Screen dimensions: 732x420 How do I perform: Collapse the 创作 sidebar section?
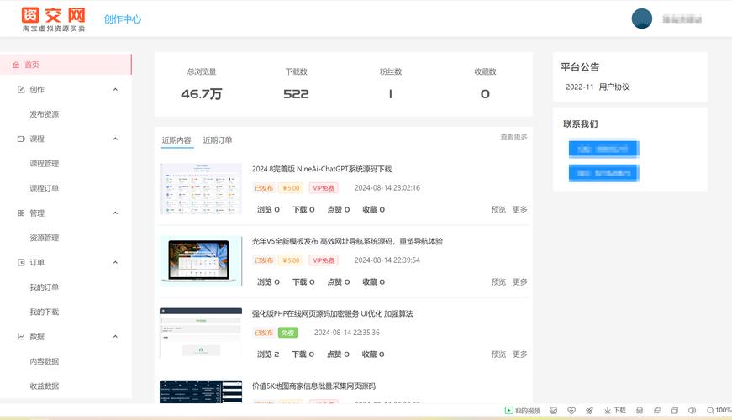coord(115,90)
